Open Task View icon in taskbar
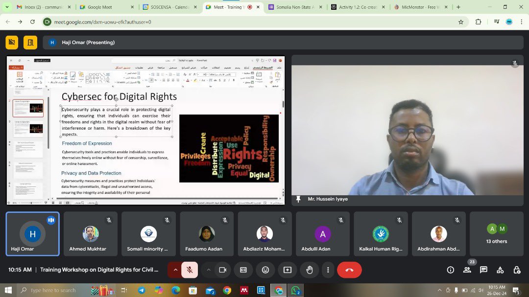This screenshot has width=529, height=297. coord(124,290)
